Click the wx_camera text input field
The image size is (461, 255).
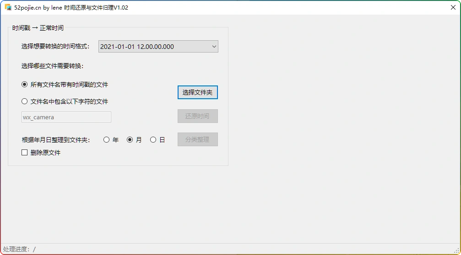66,117
